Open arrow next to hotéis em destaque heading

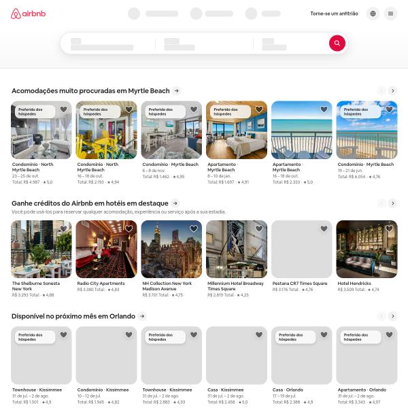point(175,203)
